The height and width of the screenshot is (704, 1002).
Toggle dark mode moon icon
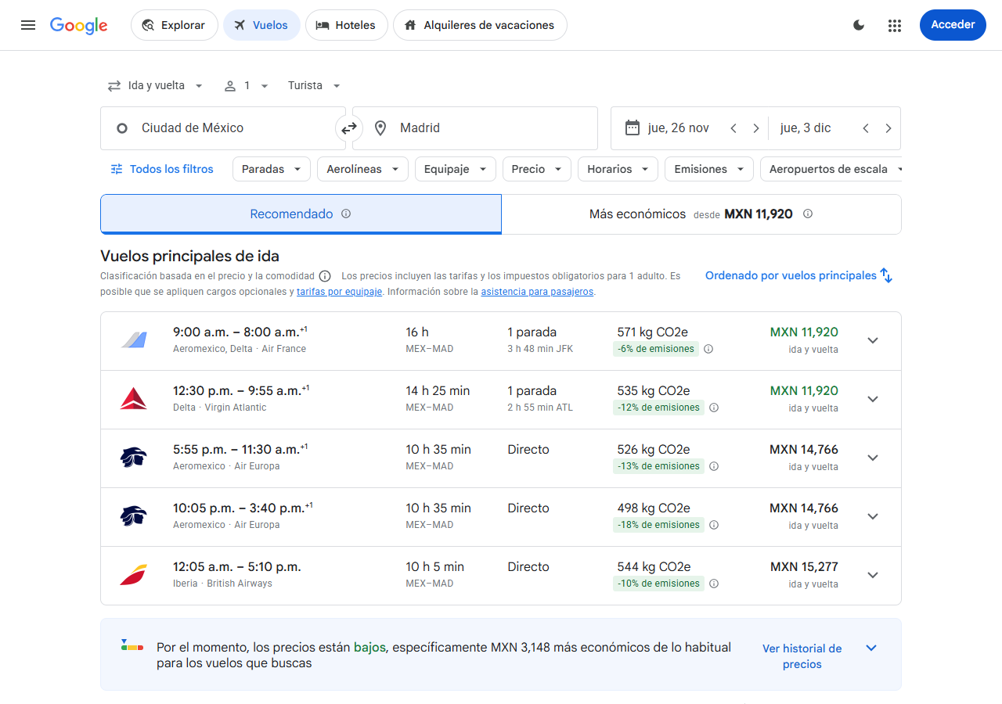coord(859,25)
